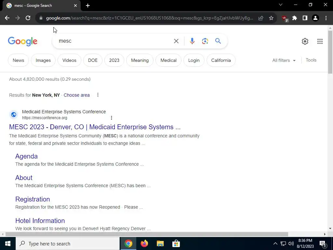333x250 pixels.
Task: Open Microsoft Store from the taskbar
Action: tap(176, 243)
